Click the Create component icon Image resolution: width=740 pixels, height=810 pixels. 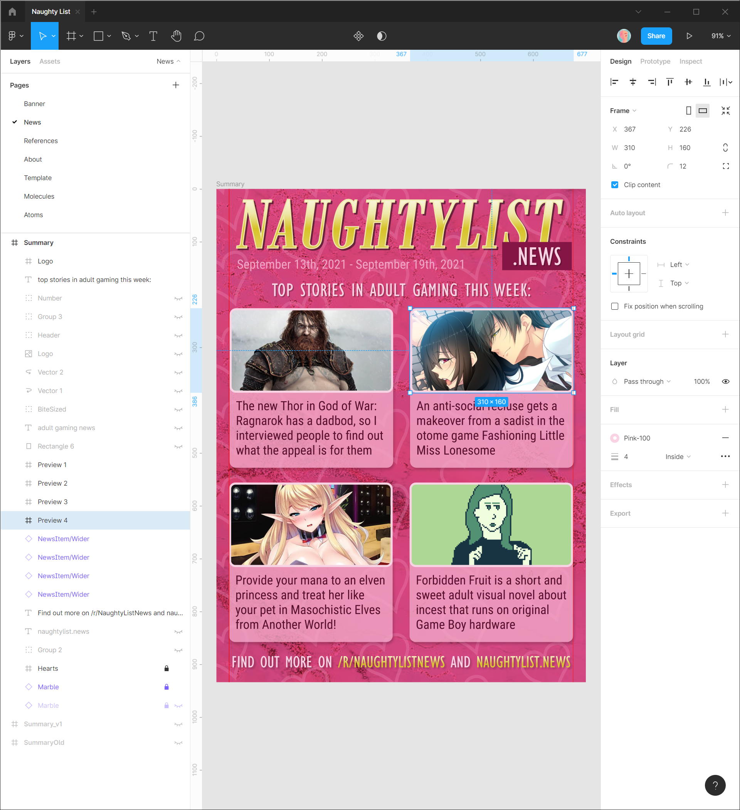click(x=358, y=36)
